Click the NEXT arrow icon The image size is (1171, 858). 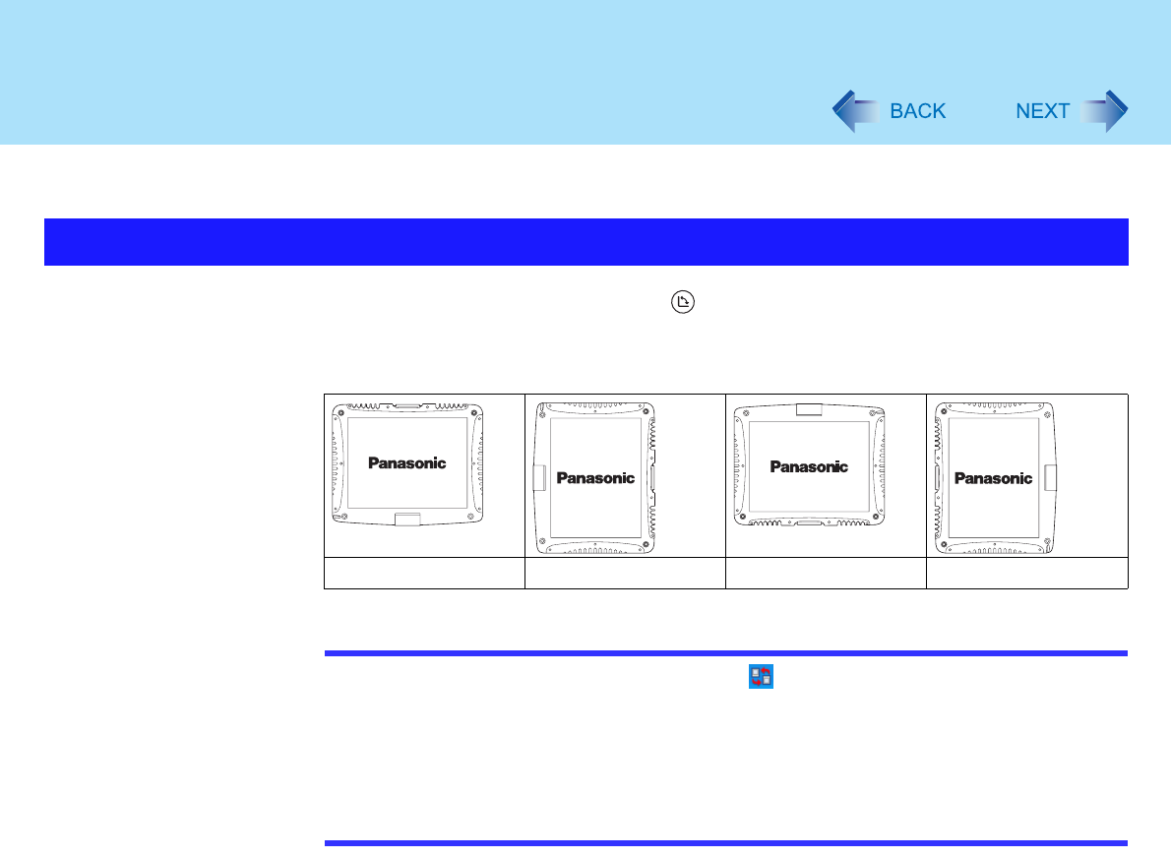1104,111
